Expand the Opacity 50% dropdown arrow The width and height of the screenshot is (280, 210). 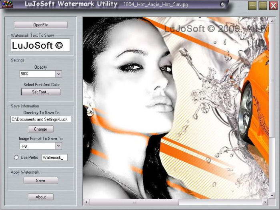(58, 74)
